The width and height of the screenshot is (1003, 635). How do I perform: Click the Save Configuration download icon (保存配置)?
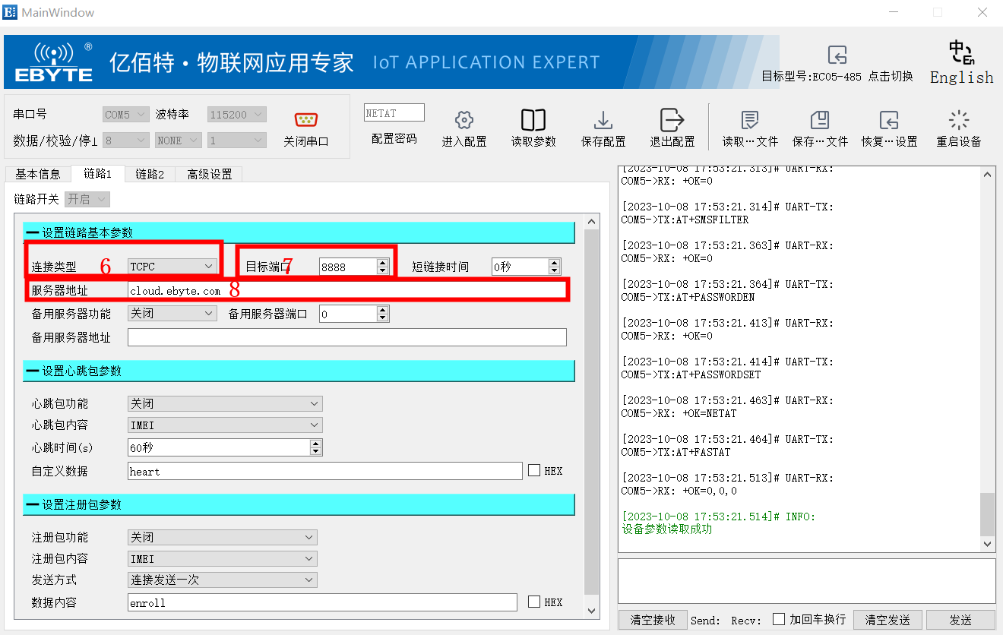click(x=603, y=121)
